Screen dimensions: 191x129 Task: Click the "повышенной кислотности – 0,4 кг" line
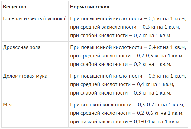tap(128, 47)
